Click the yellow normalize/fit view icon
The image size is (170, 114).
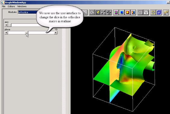pyautogui.click(x=153, y=12)
